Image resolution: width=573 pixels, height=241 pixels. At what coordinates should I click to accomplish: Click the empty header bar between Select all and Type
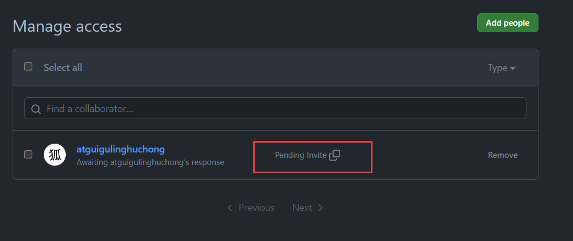tap(285, 68)
